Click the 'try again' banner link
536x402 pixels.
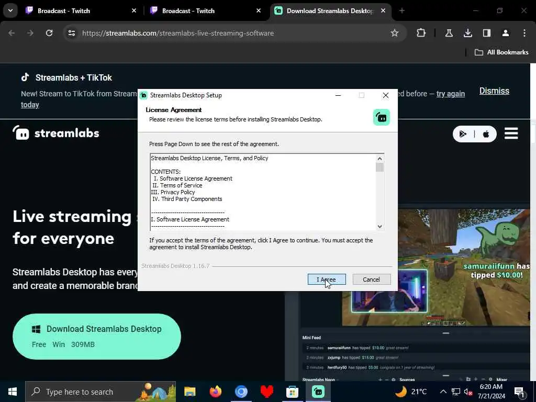tap(451, 94)
